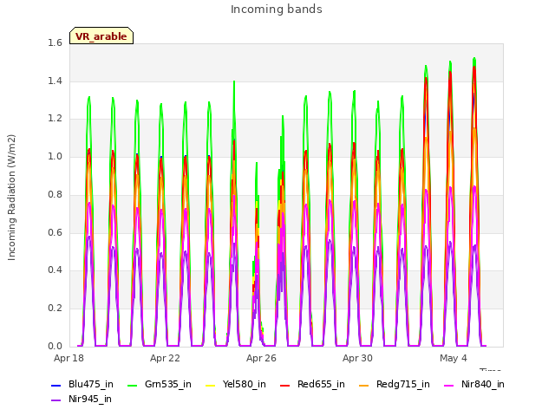Click the Apr 22 x-axis label
The height and width of the screenshot is (416, 555).
click(165, 358)
